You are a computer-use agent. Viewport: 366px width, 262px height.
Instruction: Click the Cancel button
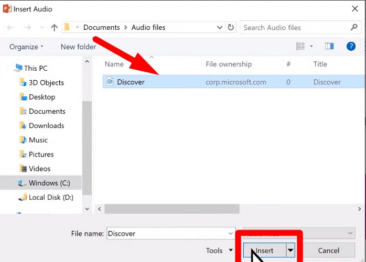point(329,250)
